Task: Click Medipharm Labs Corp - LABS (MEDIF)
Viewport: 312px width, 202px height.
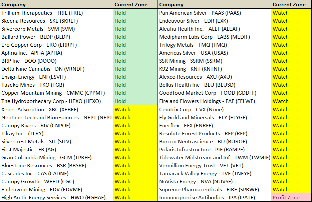Action: (x=215, y=37)
